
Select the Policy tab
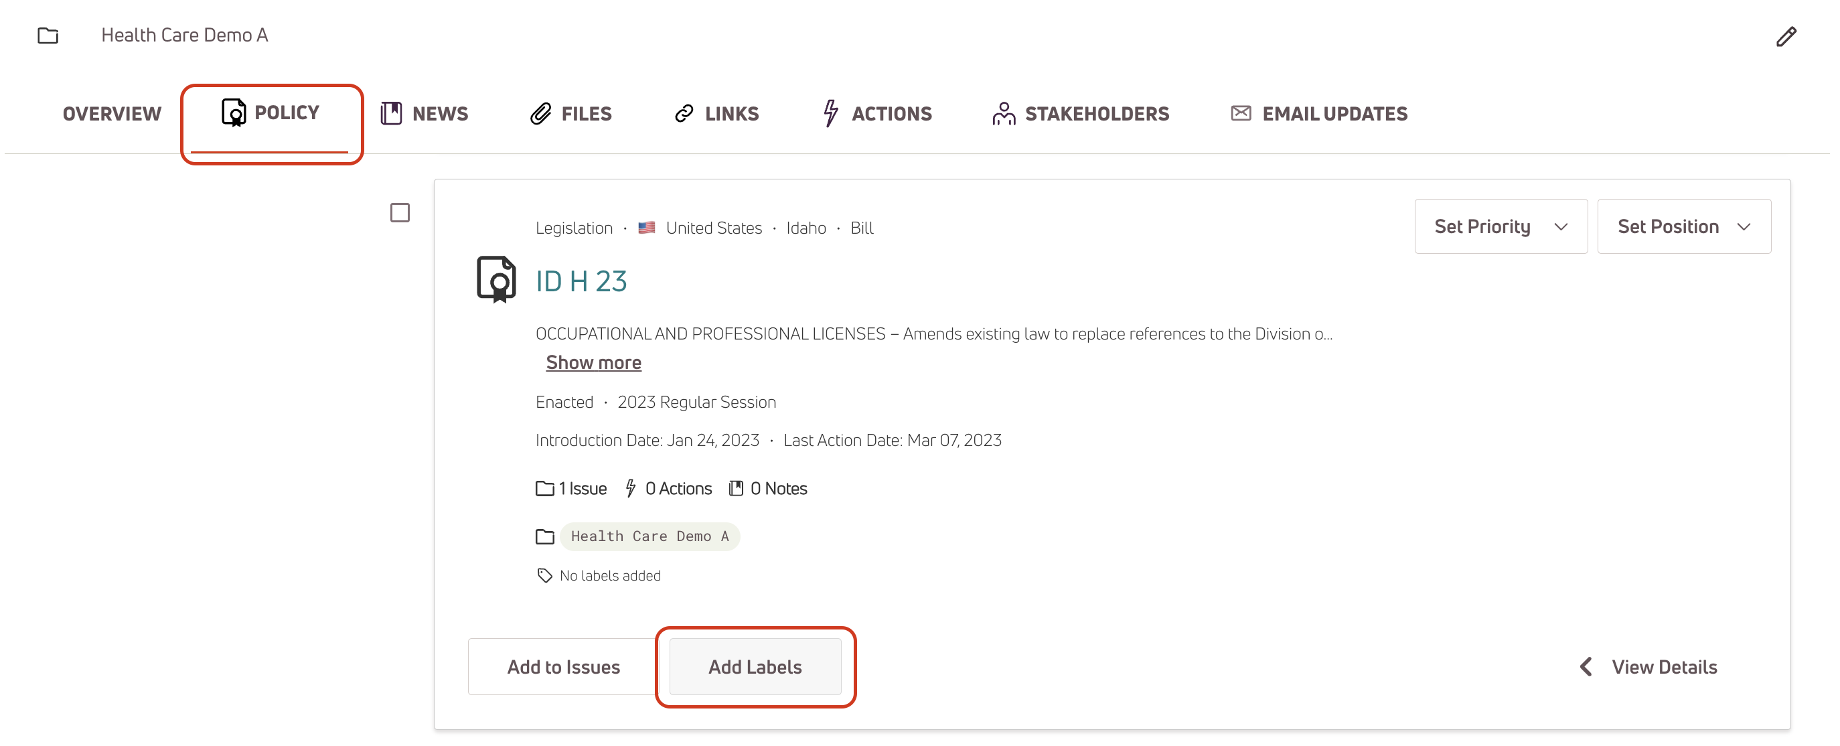(271, 113)
